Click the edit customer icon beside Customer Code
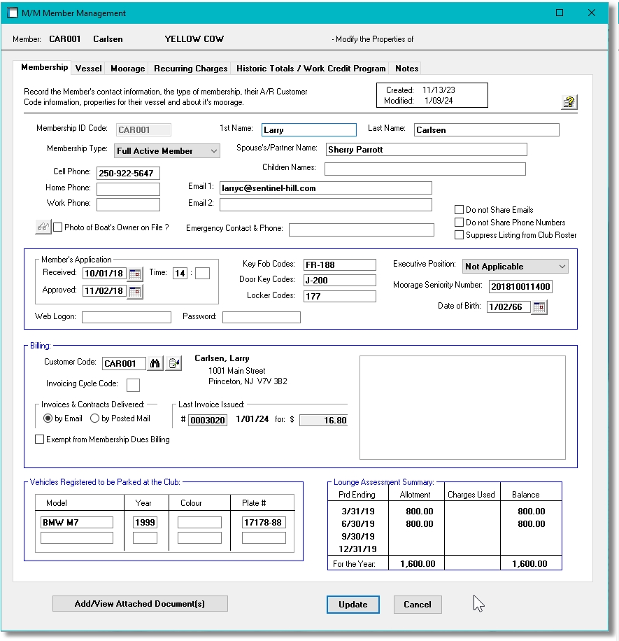The height and width of the screenshot is (641, 619). (174, 363)
